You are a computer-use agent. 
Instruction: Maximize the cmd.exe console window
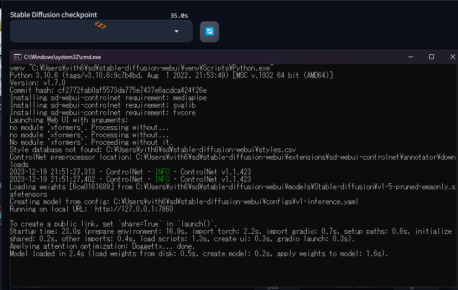click(431, 57)
